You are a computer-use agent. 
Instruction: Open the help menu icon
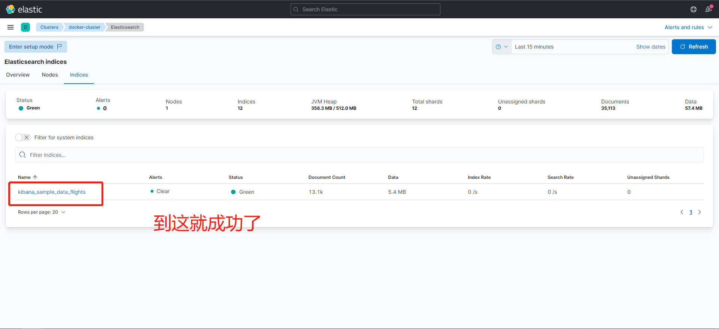(x=694, y=9)
